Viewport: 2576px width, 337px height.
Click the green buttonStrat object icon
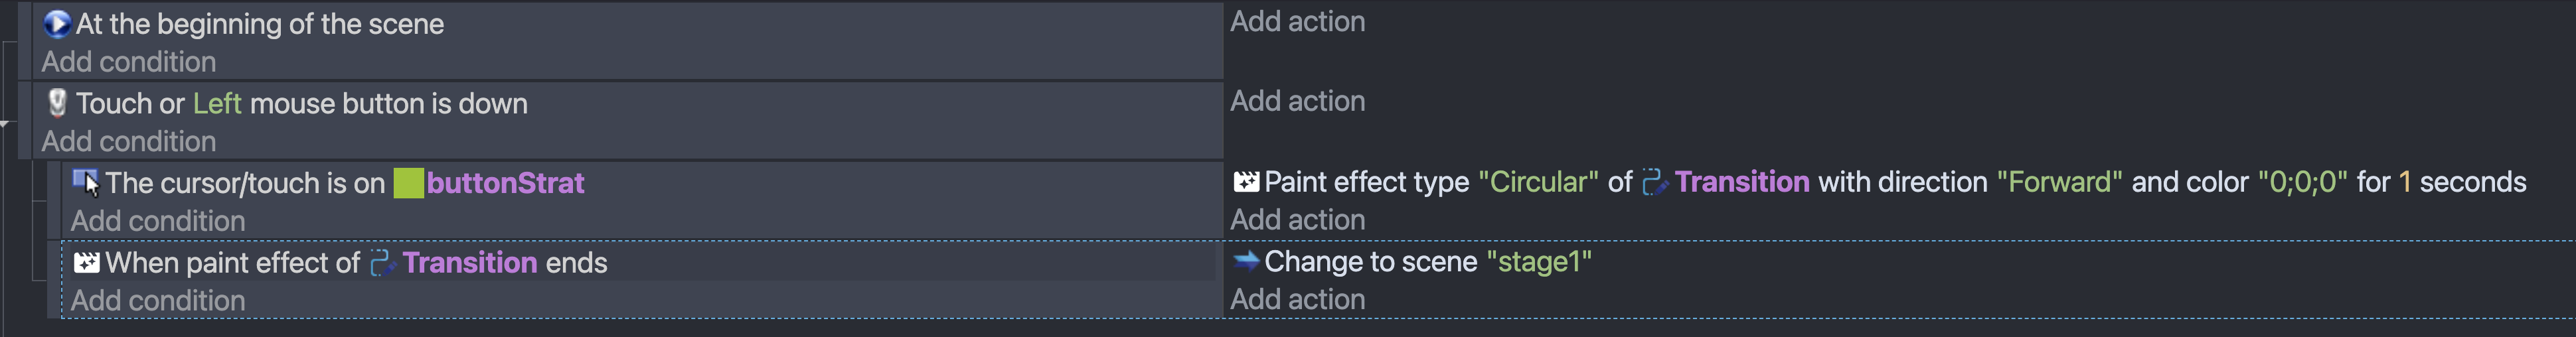(x=408, y=183)
